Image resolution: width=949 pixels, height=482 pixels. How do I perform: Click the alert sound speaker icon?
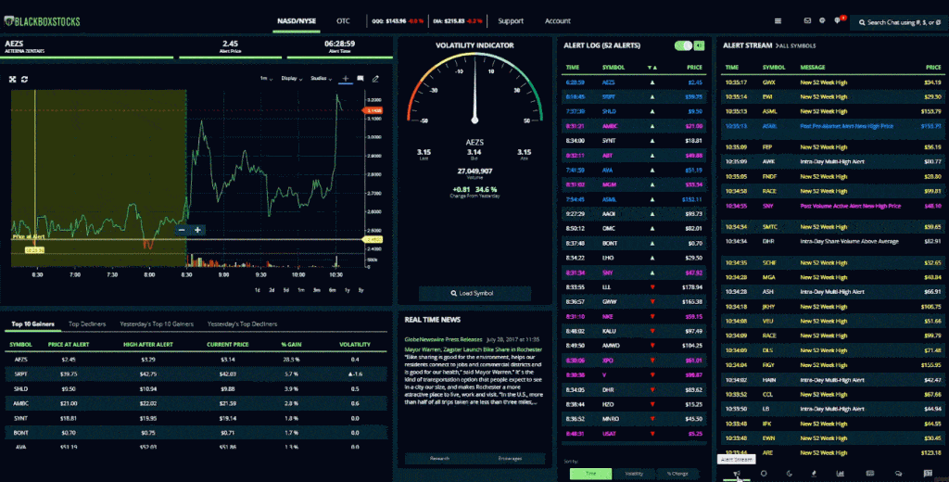[x=700, y=45]
